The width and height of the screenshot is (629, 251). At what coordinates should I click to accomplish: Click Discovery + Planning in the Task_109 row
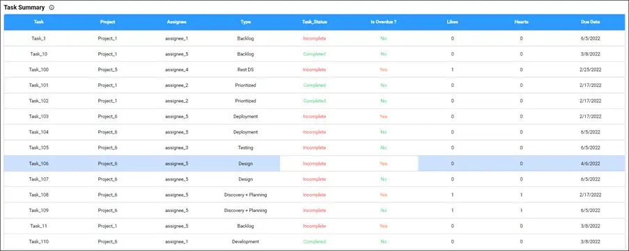point(245,211)
